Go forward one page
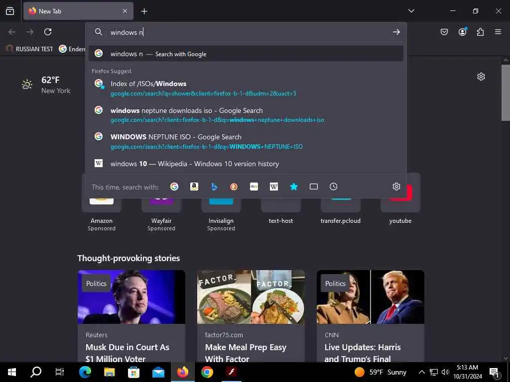The image size is (510, 382). (x=30, y=32)
